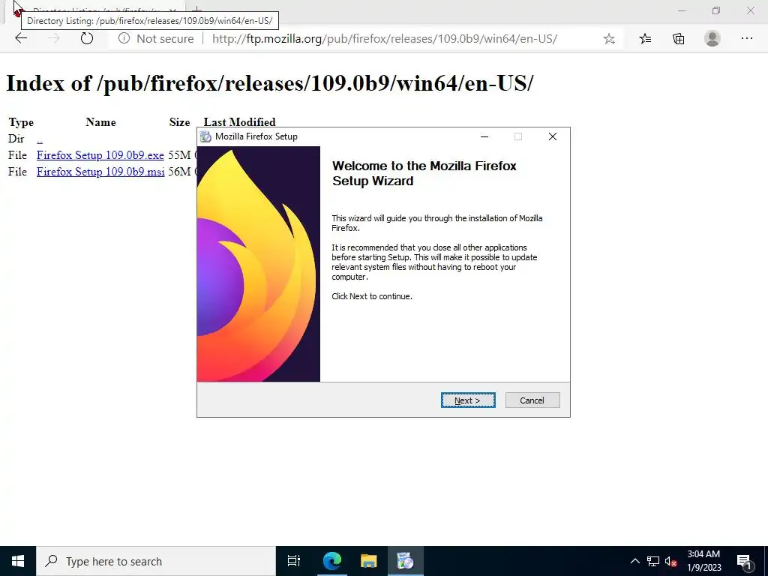
Task: Open the taskbar clock and date
Action: coord(703,561)
